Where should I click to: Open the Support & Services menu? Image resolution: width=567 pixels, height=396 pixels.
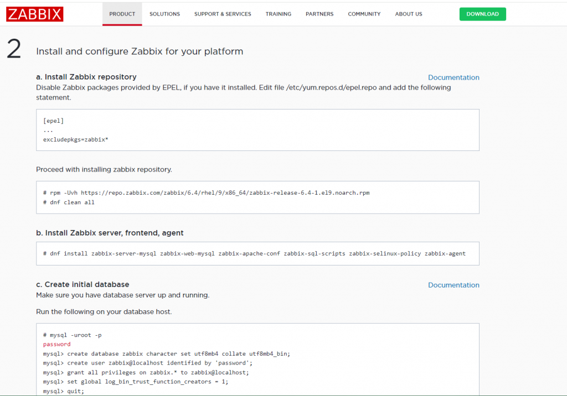click(223, 14)
